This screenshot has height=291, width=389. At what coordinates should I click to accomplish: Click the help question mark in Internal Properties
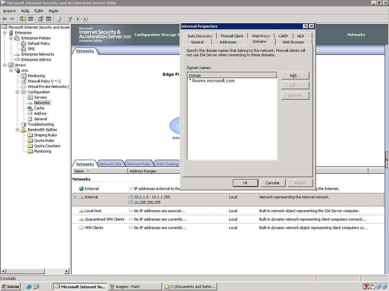[306, 26]
